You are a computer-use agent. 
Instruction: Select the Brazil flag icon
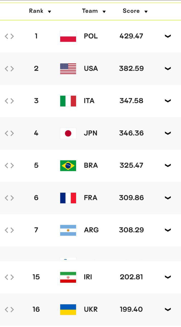click(x=68, y=166)
